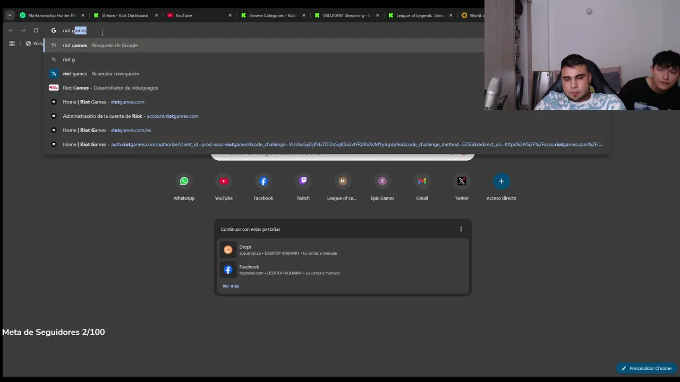Open the Twitch shortcut
The image size is (680, 382).
[x=303, y=187]
